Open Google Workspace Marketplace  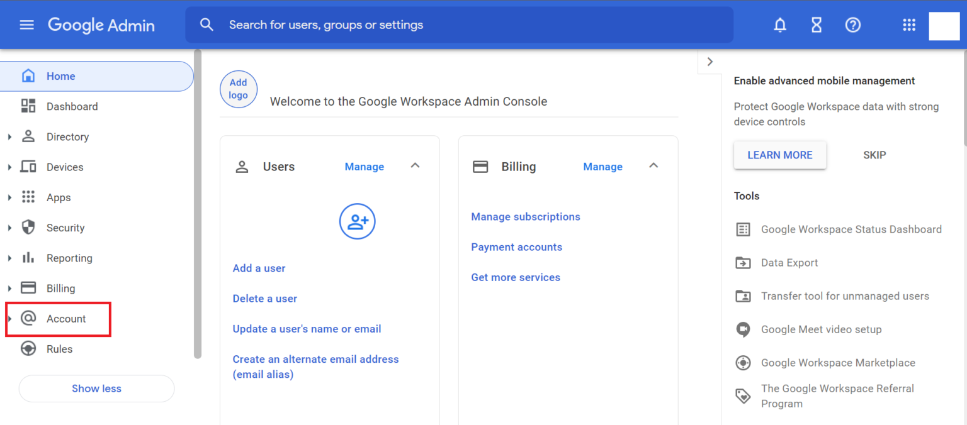pos(838,363)
